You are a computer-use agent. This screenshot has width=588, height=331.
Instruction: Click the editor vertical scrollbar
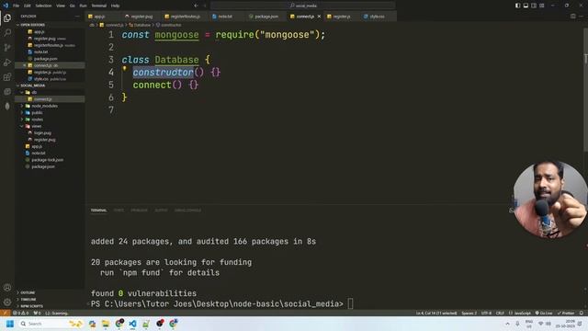click(586, 90)
